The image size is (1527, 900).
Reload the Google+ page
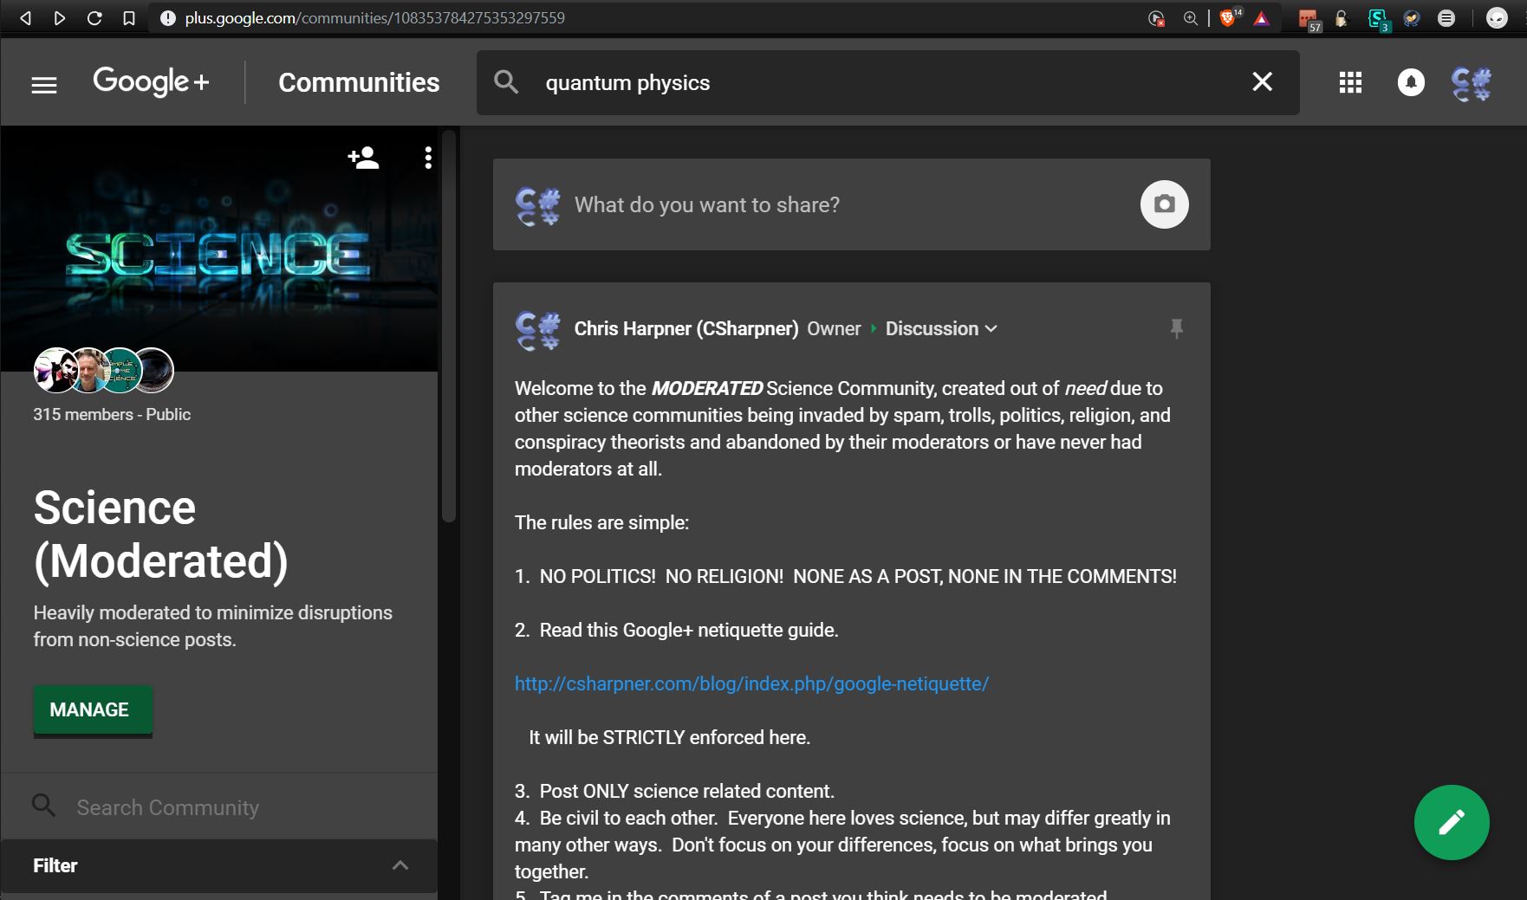94,18
